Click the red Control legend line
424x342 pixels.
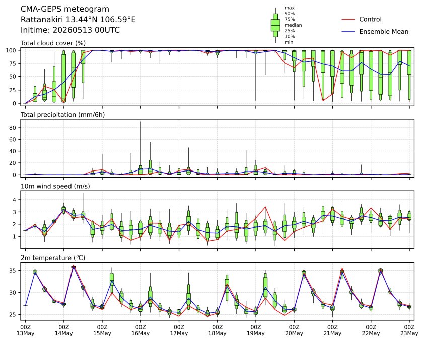(348, 20)
